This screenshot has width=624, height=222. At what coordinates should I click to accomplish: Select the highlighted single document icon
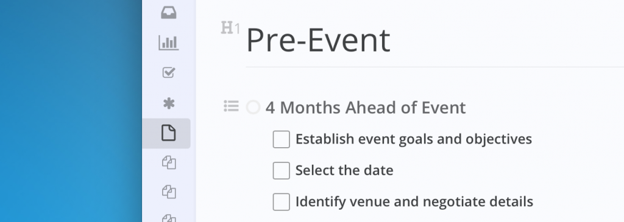[168, 133]
